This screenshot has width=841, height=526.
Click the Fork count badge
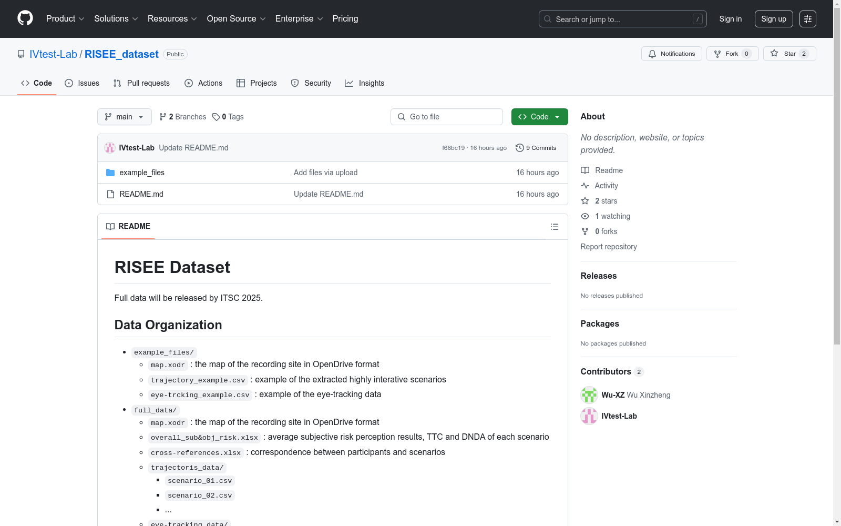pos(746,54)
